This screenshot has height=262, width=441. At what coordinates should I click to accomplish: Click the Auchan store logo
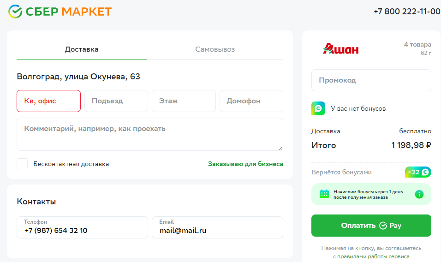coord(340,48)
